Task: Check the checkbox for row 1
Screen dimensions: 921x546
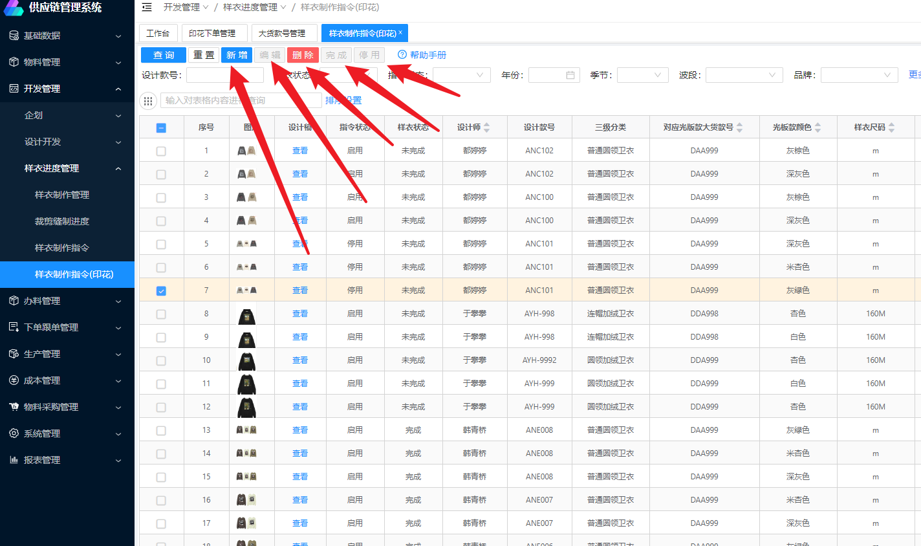Action: [161, 151]
